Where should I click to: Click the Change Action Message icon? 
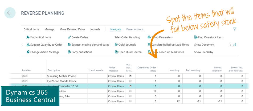(28, 52)
